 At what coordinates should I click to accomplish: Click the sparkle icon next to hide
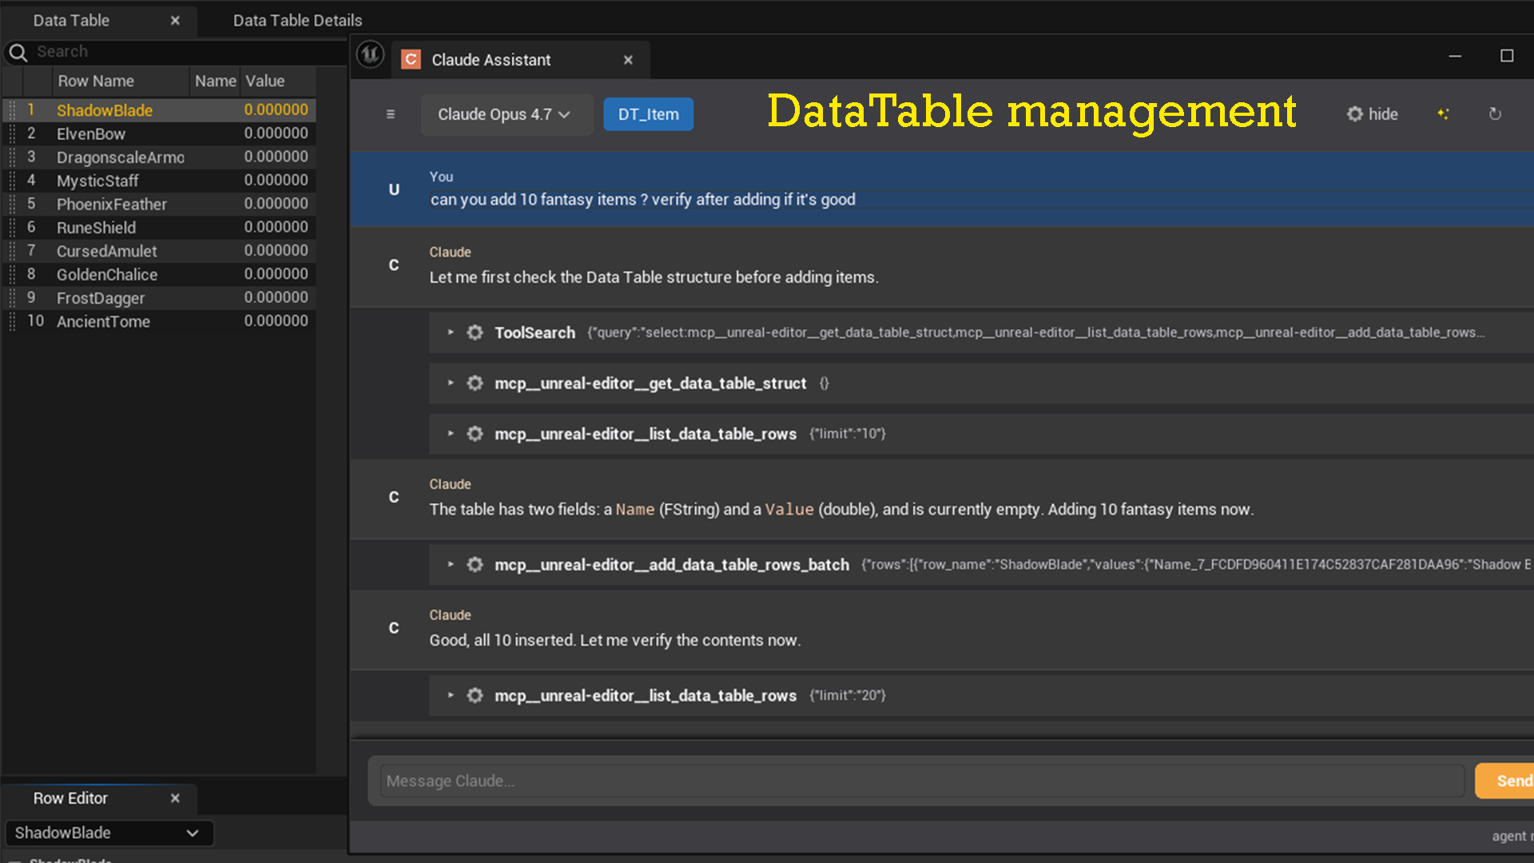(x=1443, y=114)
